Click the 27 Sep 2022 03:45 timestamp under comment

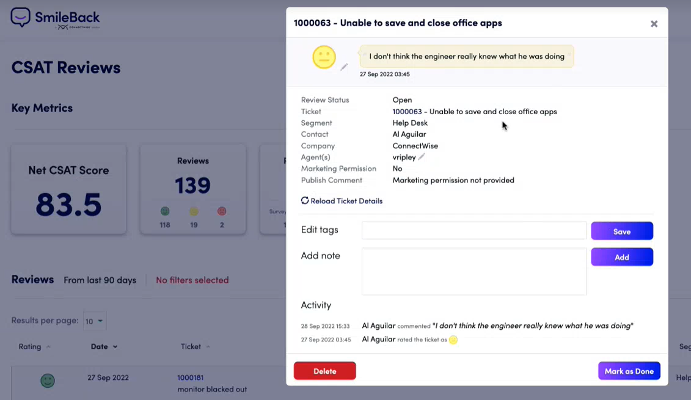point(385,74)
